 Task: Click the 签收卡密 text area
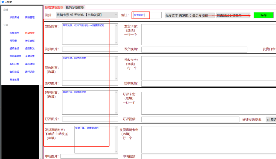point(209,68)
